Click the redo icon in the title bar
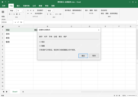138x97 pixels. [8, 2]
